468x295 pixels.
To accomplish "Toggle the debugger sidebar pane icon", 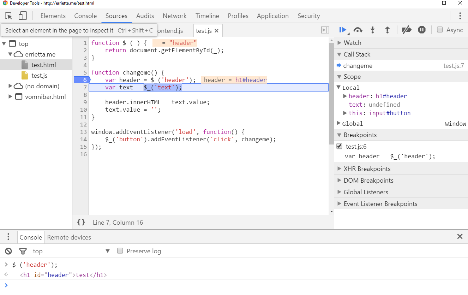I will [x=325, y=30].
